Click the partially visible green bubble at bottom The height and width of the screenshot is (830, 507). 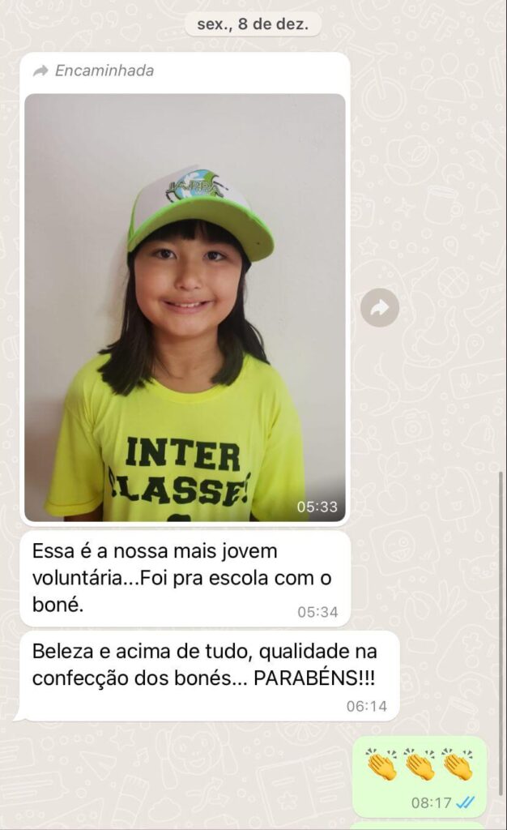(418, 826)
